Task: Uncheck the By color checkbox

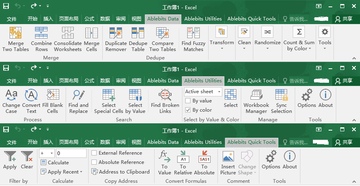Action: [188, 110]
